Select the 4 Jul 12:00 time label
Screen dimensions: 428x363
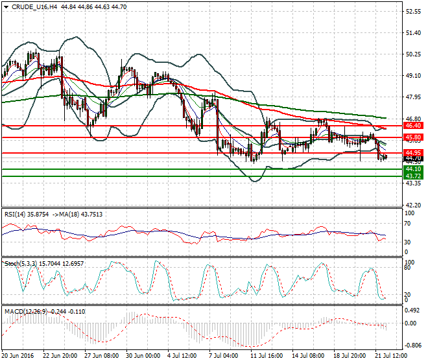tap(182, 356)
